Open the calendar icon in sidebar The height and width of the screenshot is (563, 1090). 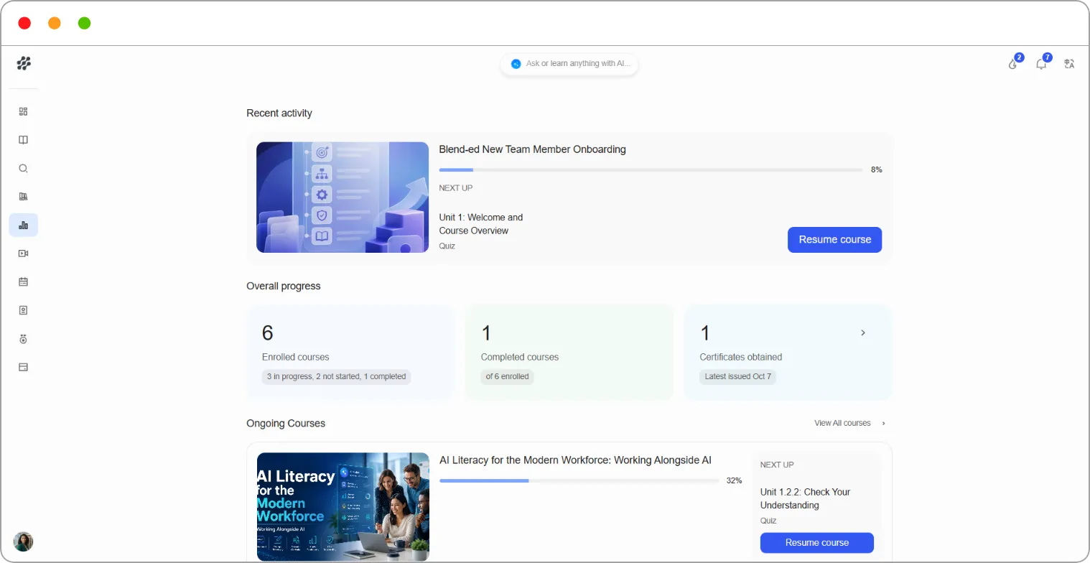click(23, 281)
